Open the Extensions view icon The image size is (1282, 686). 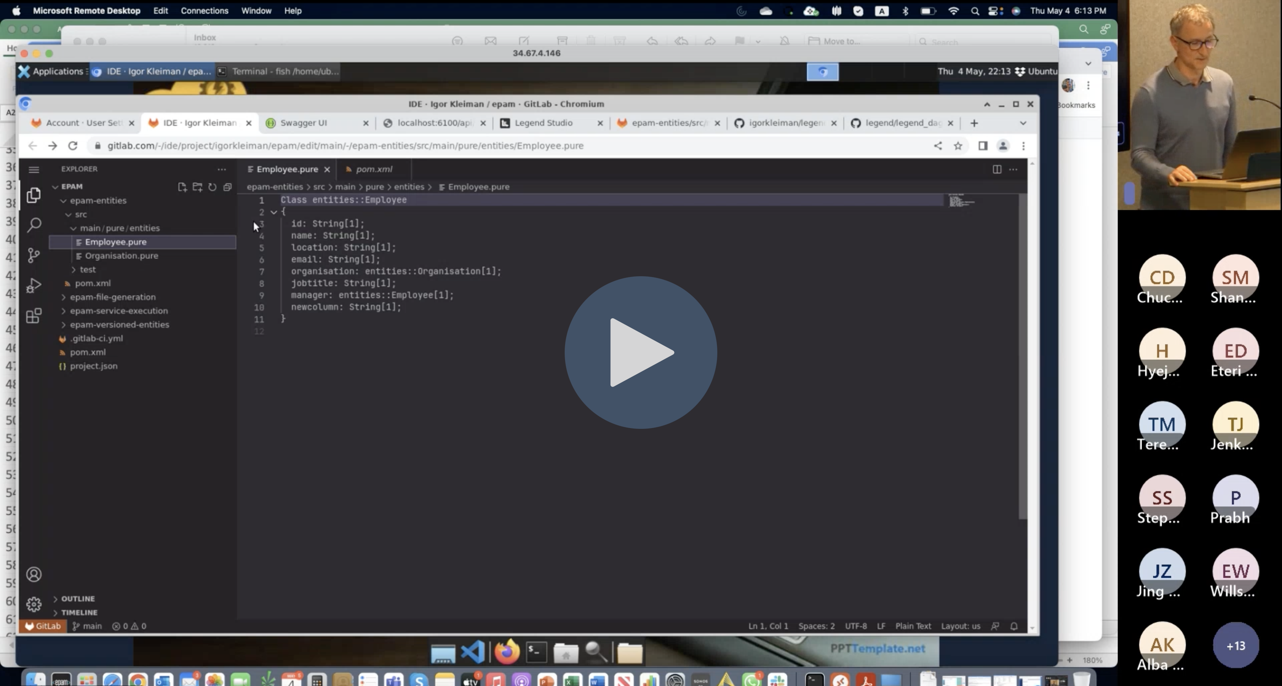click(34, 316)
